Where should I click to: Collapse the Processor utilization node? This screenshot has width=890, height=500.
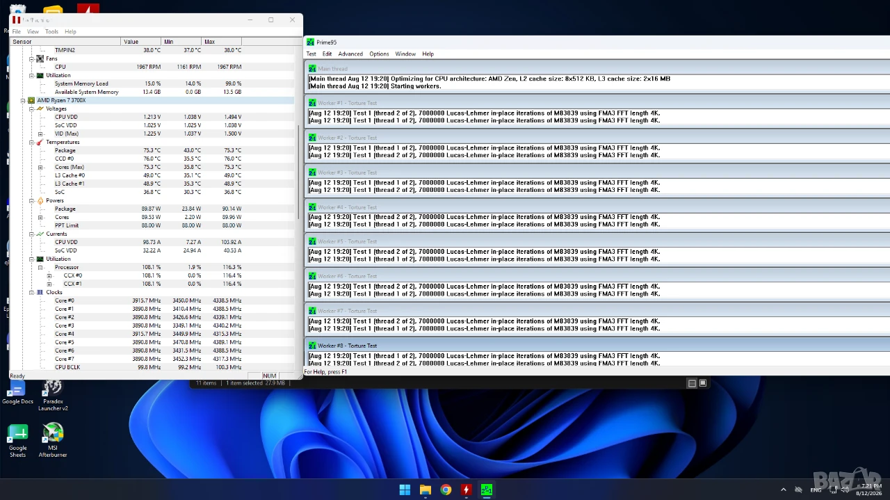40,267
